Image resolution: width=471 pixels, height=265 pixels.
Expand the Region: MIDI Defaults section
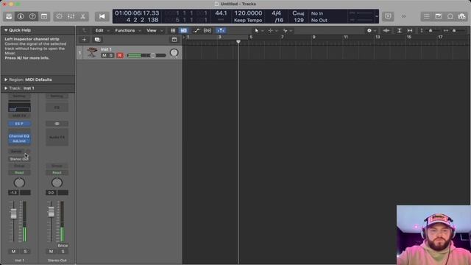tap(6, 79)
